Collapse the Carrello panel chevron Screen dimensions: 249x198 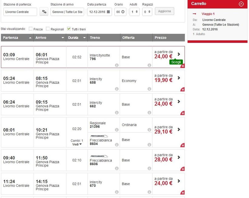pyautogui.click(x=241, y=4)
